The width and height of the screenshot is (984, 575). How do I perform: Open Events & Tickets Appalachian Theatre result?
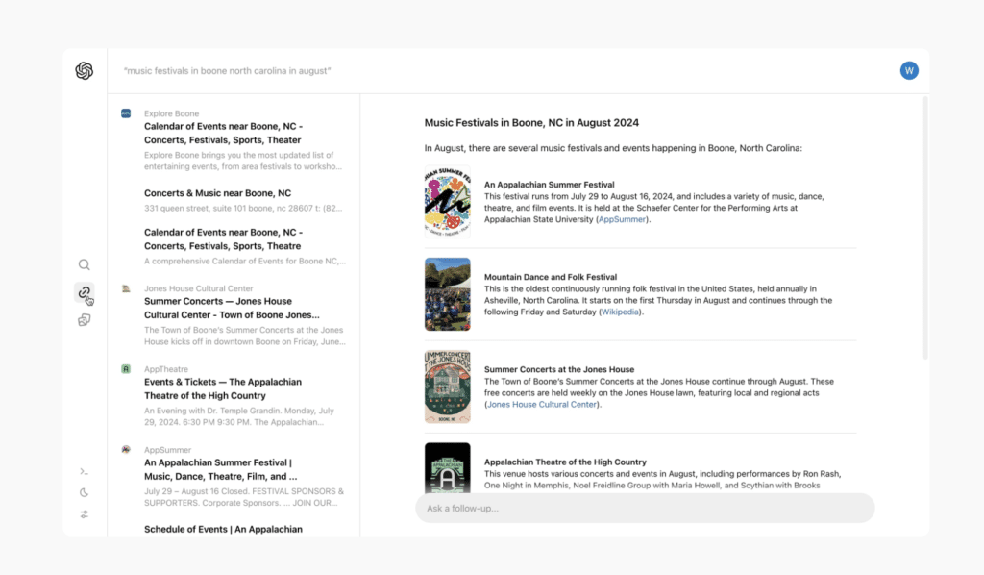pyautogui.click(x=223, y=388)
